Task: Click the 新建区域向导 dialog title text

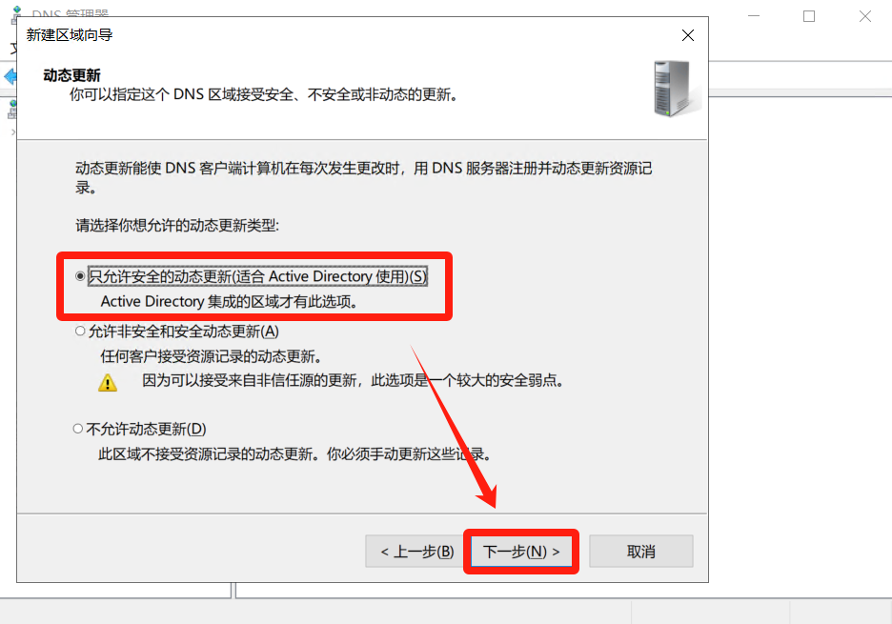Action: tap(70, 35)
